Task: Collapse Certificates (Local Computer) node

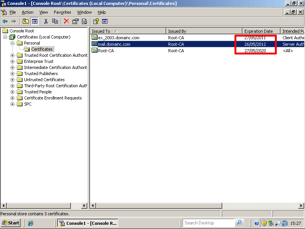Action: click(5, 37)
